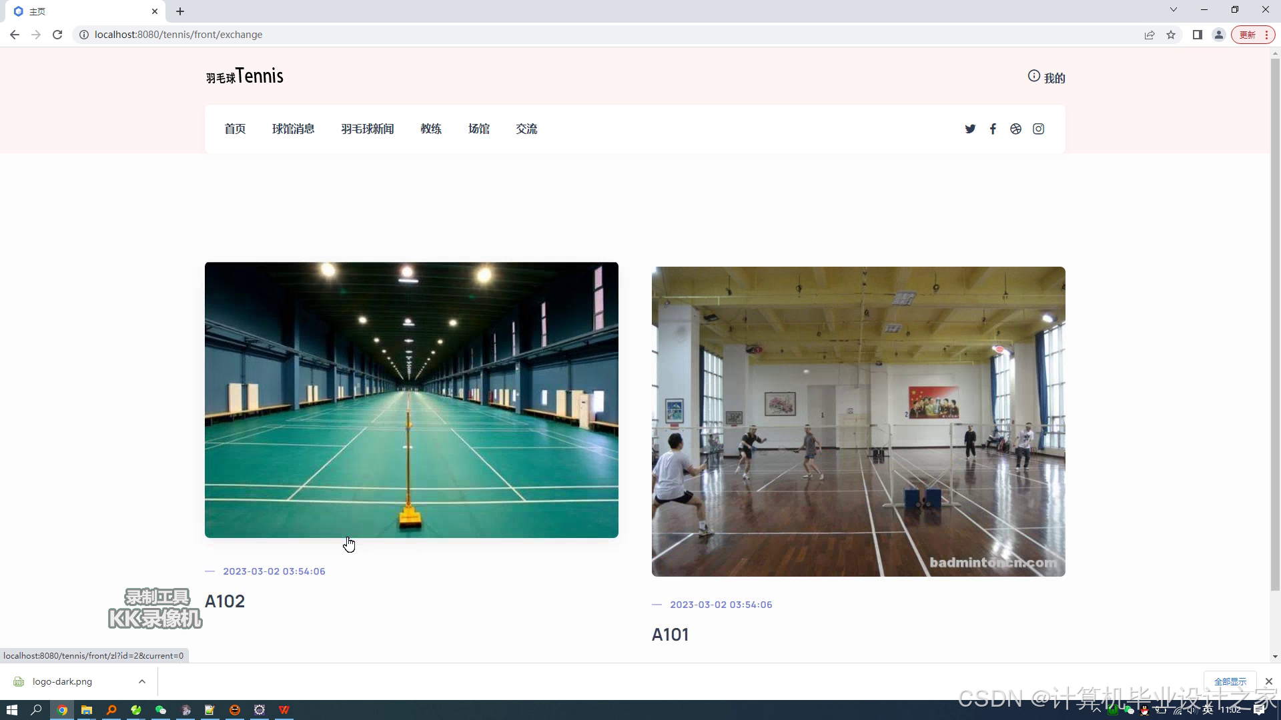Open the Facebook social icon
Screen dimensions: 1281x720
click(x=993, y=129)
